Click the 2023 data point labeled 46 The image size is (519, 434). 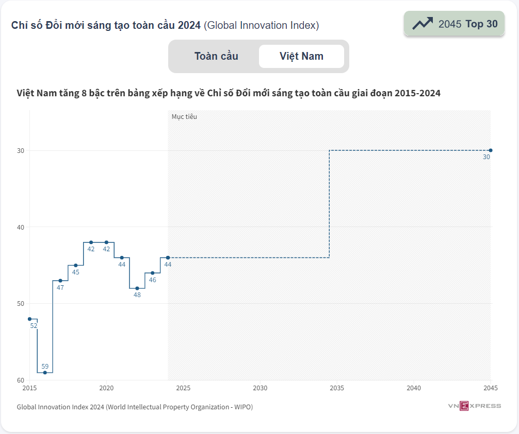[152, 273]
